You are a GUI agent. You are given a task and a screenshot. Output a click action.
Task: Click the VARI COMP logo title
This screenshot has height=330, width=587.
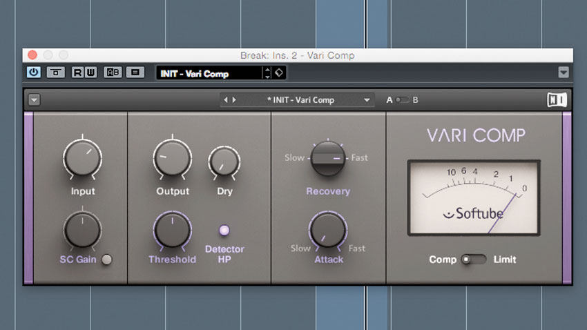pyautogui.click(x=477, y=135)
